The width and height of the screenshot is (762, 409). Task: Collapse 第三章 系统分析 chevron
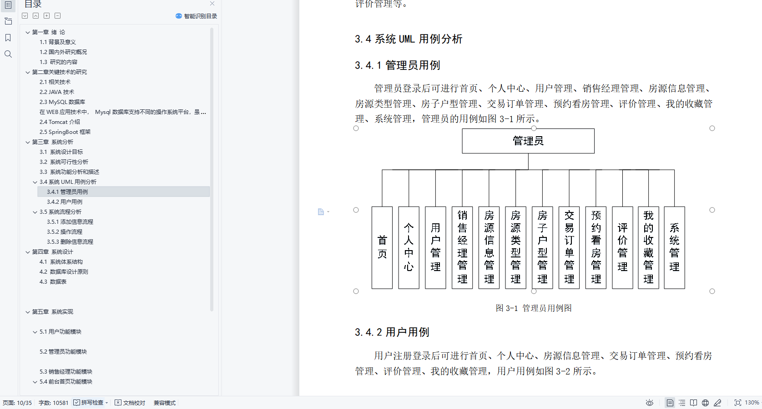(28, 142)
